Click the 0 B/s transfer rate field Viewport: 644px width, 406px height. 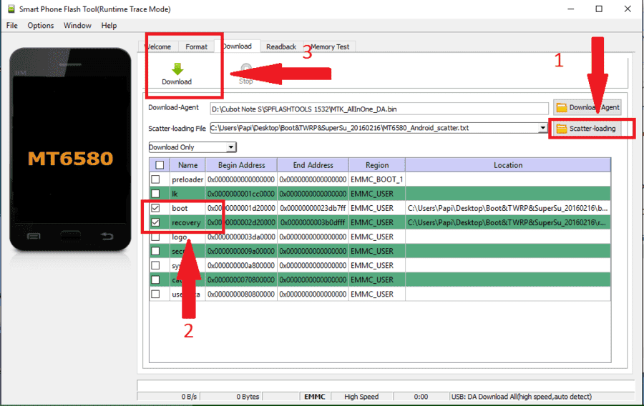coord(168,397)
